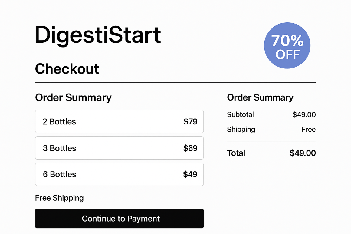
Task: Click the Free Shipping note below options
Action: pos(59,198)
